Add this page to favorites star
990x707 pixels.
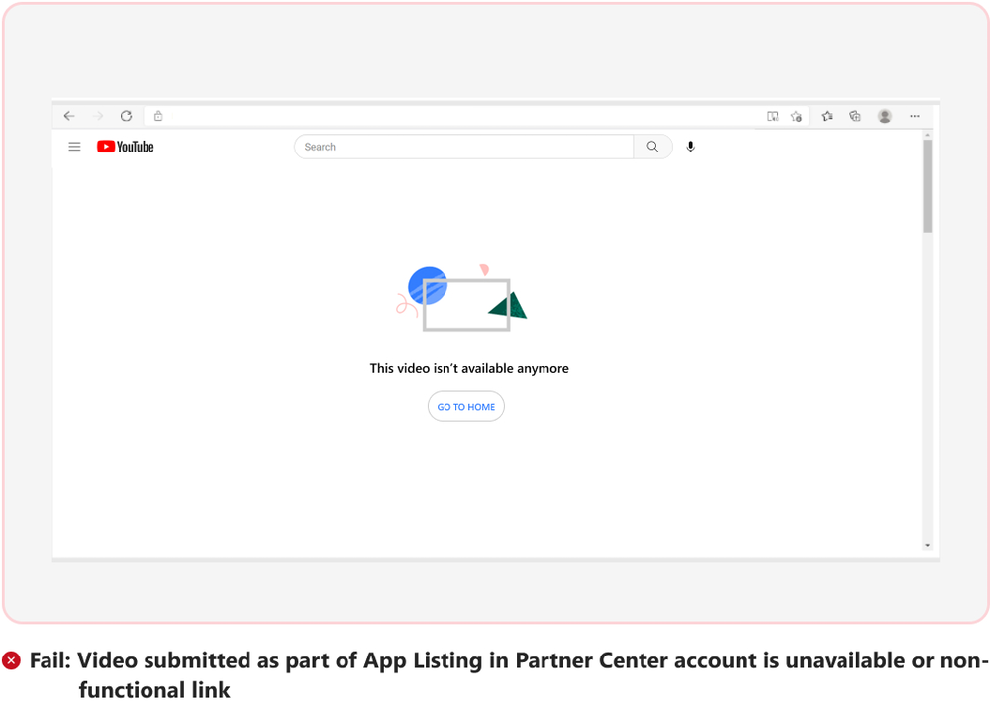click(x=797, y=116)
